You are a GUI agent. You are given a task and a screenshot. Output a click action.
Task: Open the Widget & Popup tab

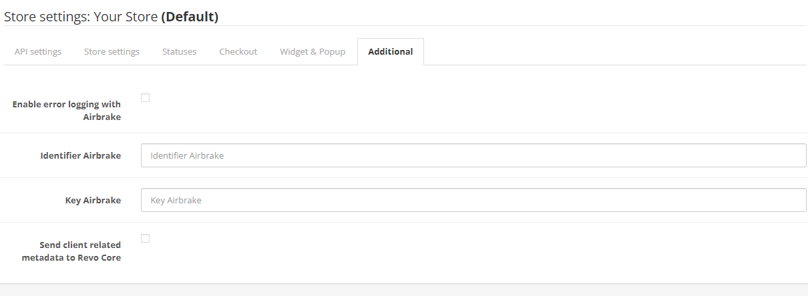[313, 51]
